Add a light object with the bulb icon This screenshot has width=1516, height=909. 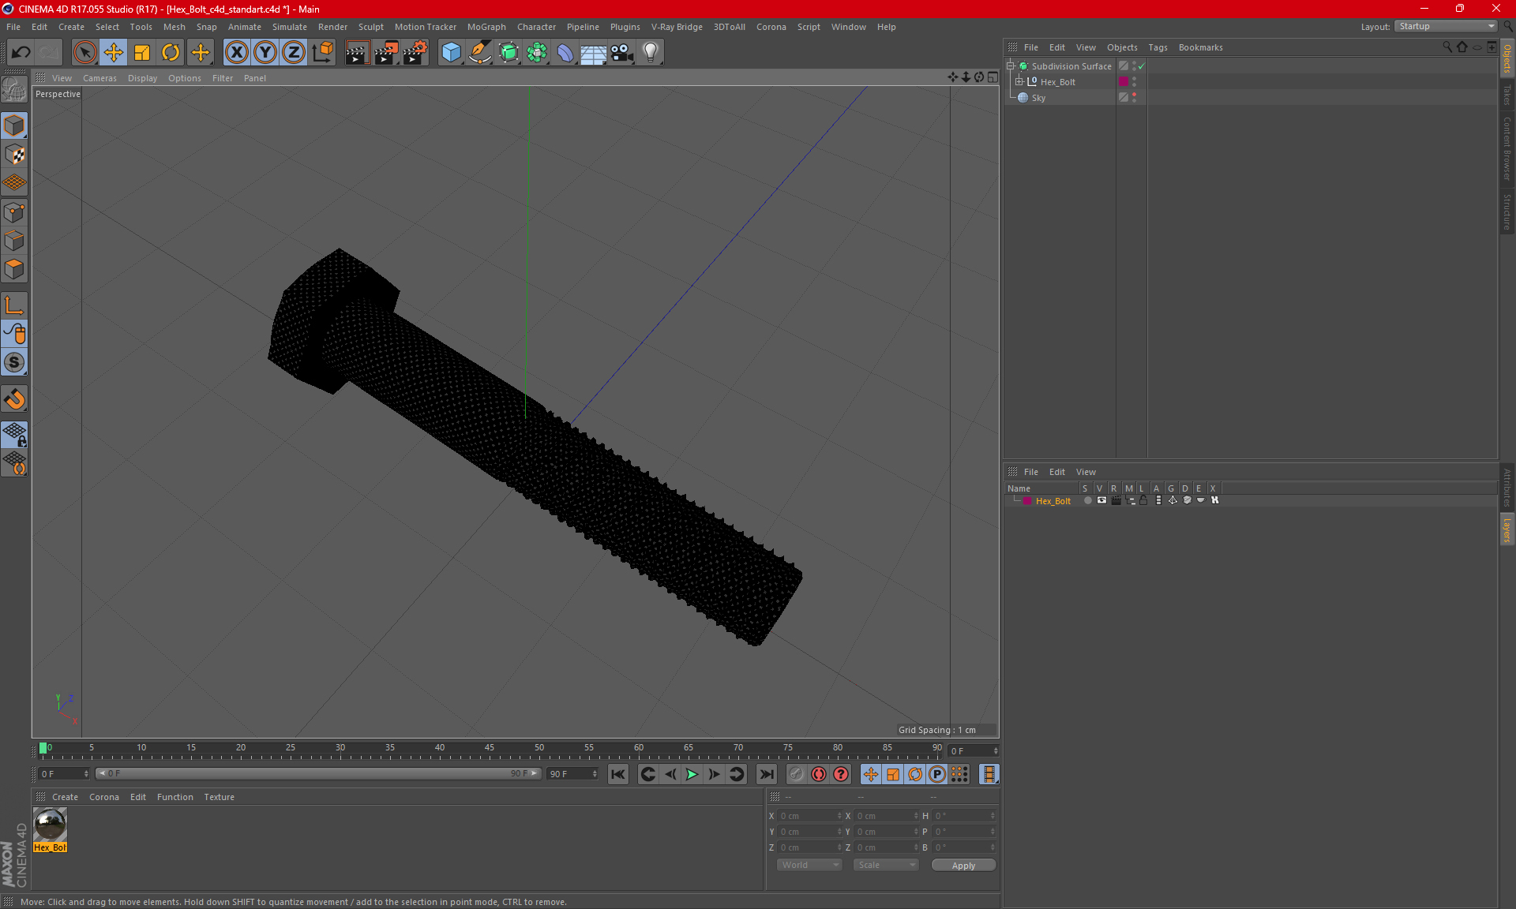click(x=650, y=53)
